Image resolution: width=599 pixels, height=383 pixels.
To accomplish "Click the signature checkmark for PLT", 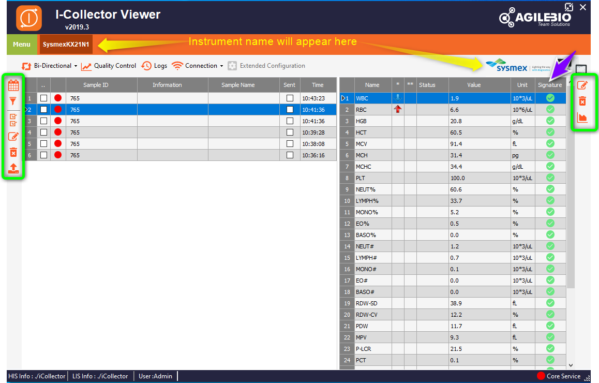I will point(550,178).
